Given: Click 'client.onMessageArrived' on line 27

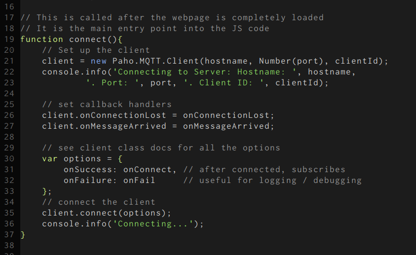Looking at the screenshot, I should (104, 126).
